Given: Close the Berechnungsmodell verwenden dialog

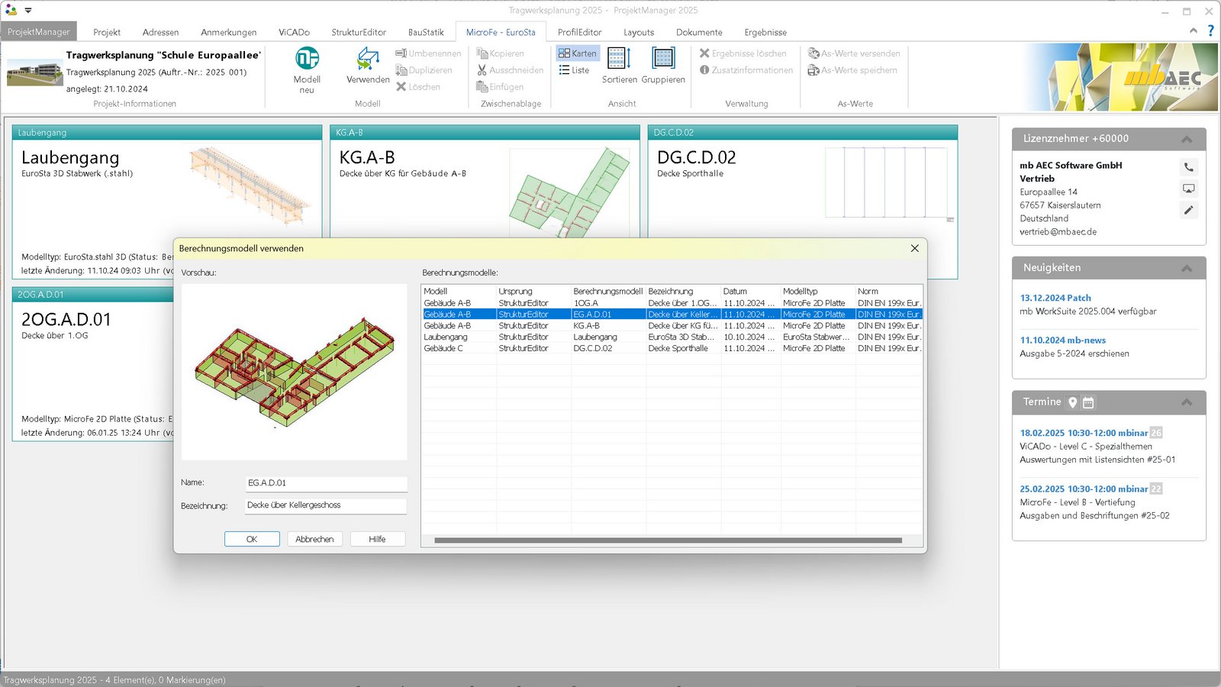Looking at the screenshot, I should 914,248.
